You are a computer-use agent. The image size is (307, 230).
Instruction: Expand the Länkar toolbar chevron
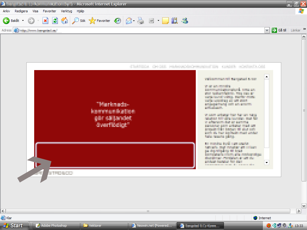pos(305,29)
